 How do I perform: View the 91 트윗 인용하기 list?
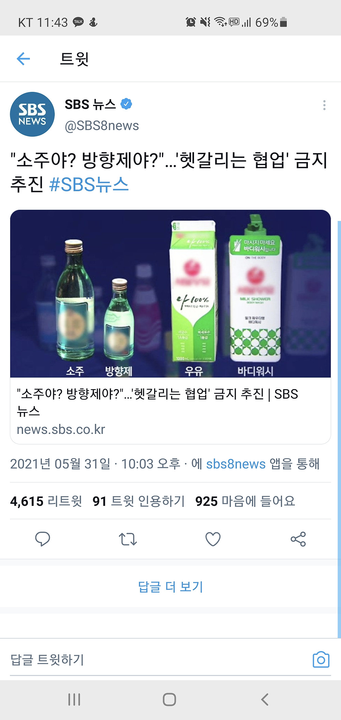click(x=139, y=501)
